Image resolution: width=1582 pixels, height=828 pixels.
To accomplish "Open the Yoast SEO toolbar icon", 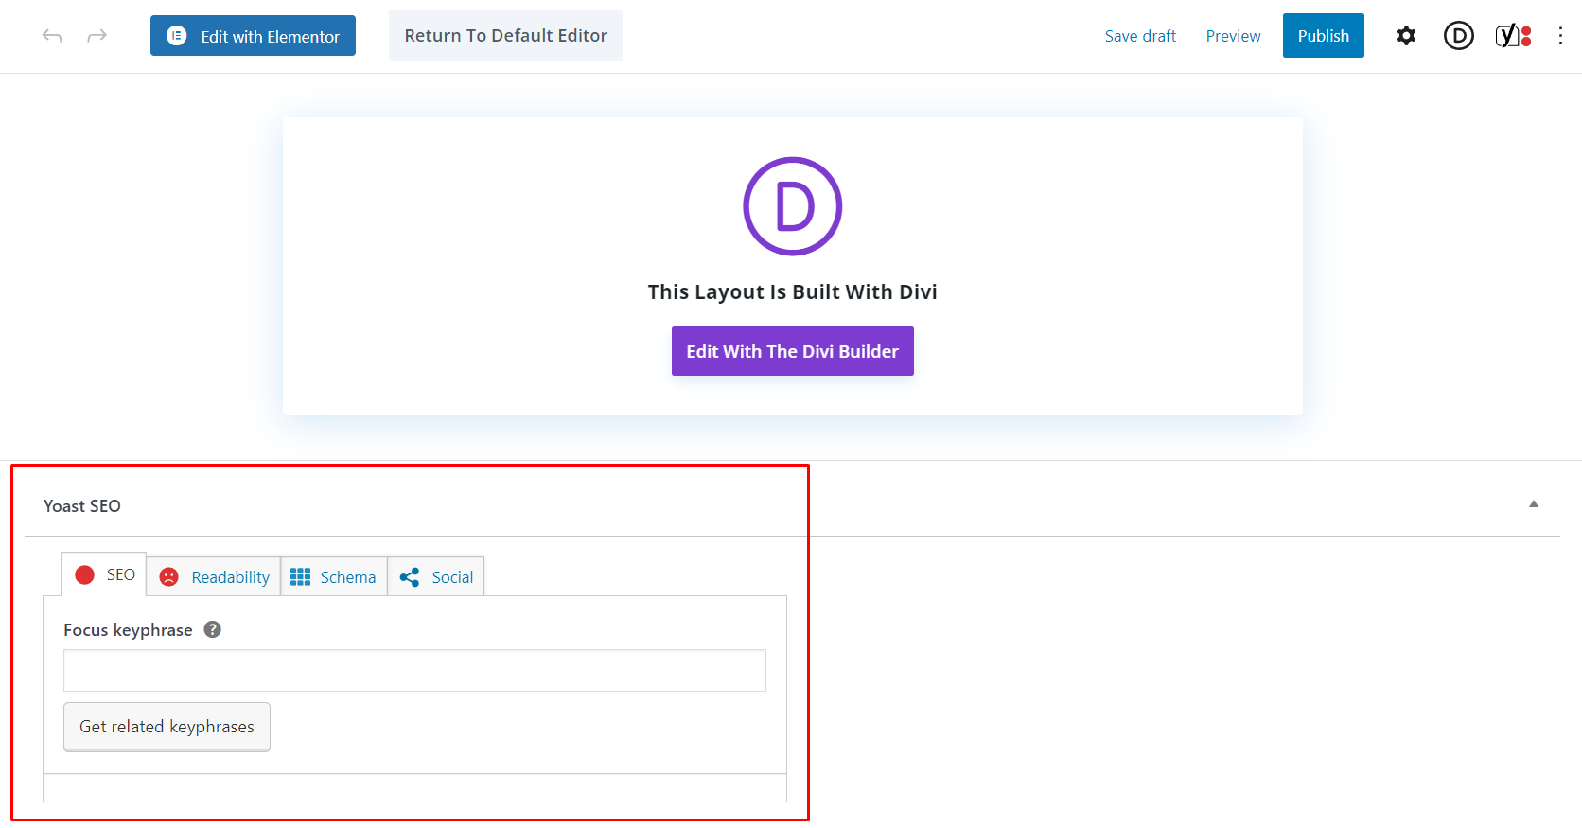I will (x=1512, y=36).
